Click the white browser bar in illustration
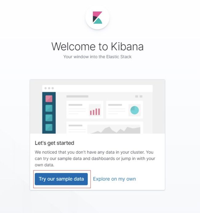 tap(97, 88)
